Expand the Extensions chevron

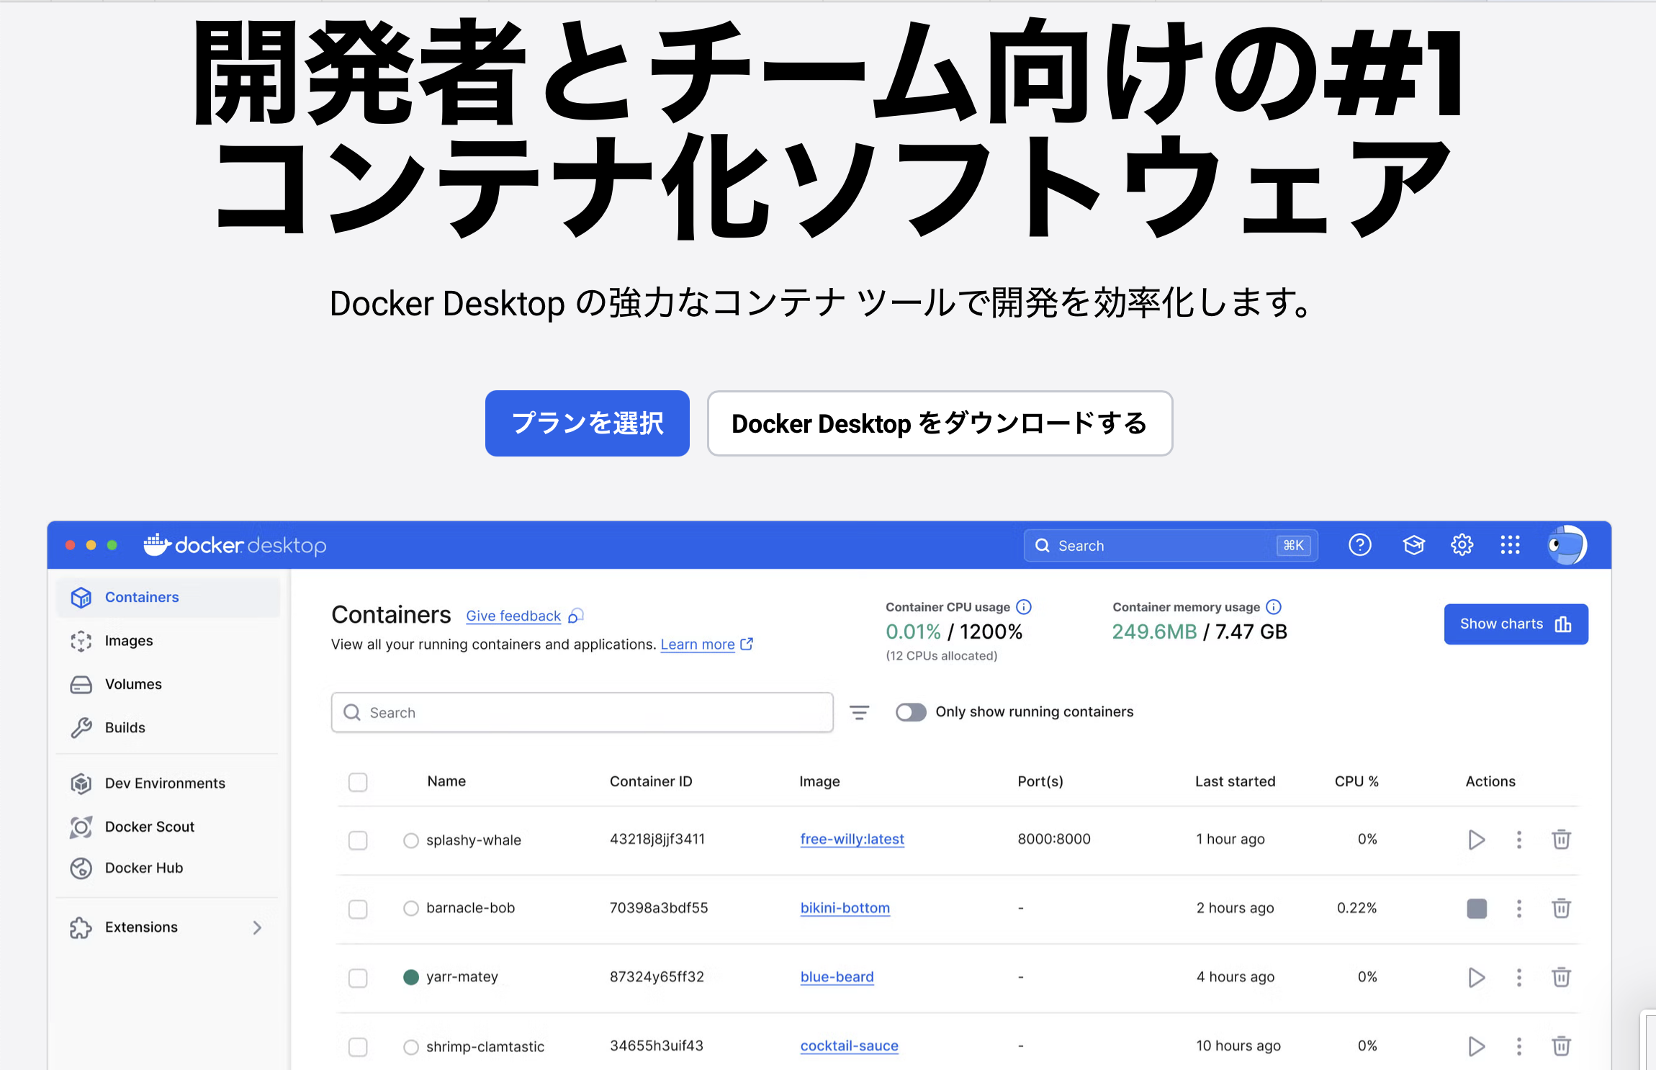[x=257, y=927]
